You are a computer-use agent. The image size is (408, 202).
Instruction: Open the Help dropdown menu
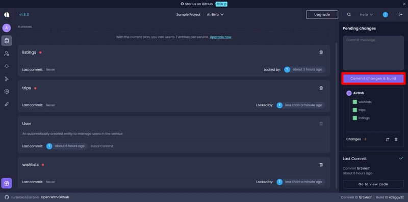(366, 15)
